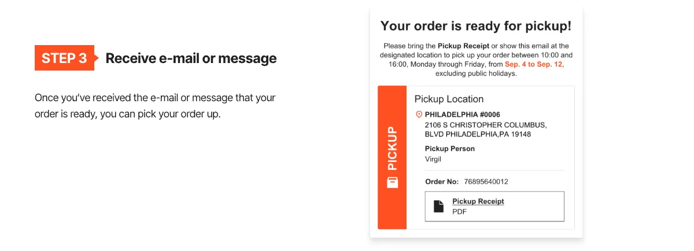Click the orange STEP 3 badge
The image size is (694, 251).
point(64,58)
